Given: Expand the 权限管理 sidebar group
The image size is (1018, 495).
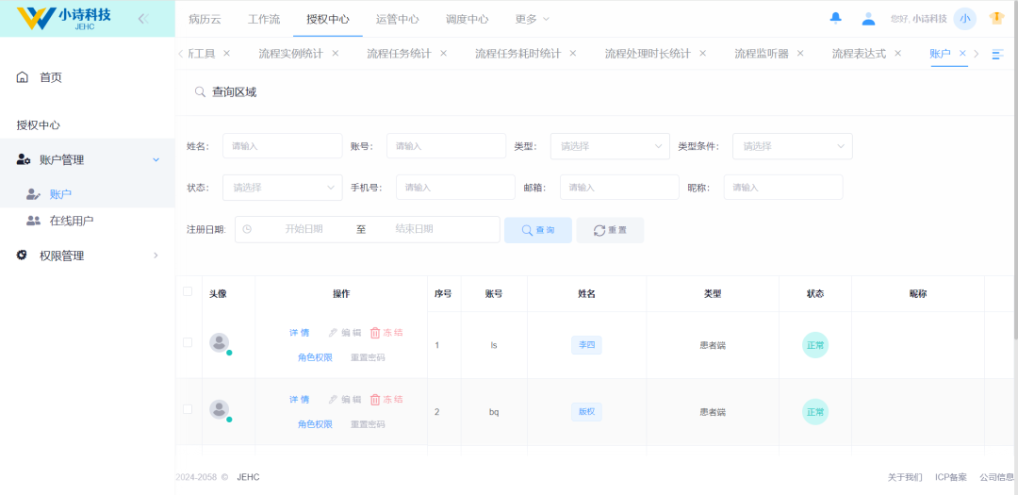Looking at the screenshot, I should tap(156, 256).
